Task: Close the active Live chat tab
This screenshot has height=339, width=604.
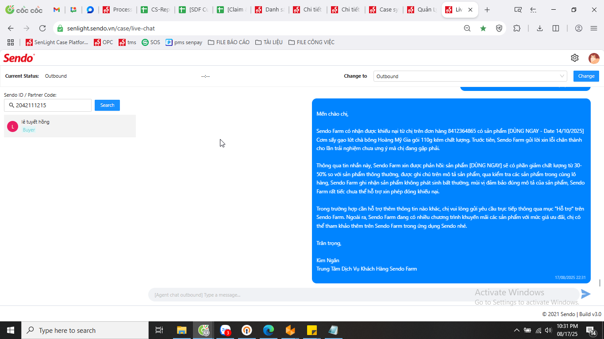Action: click(470, 10)
